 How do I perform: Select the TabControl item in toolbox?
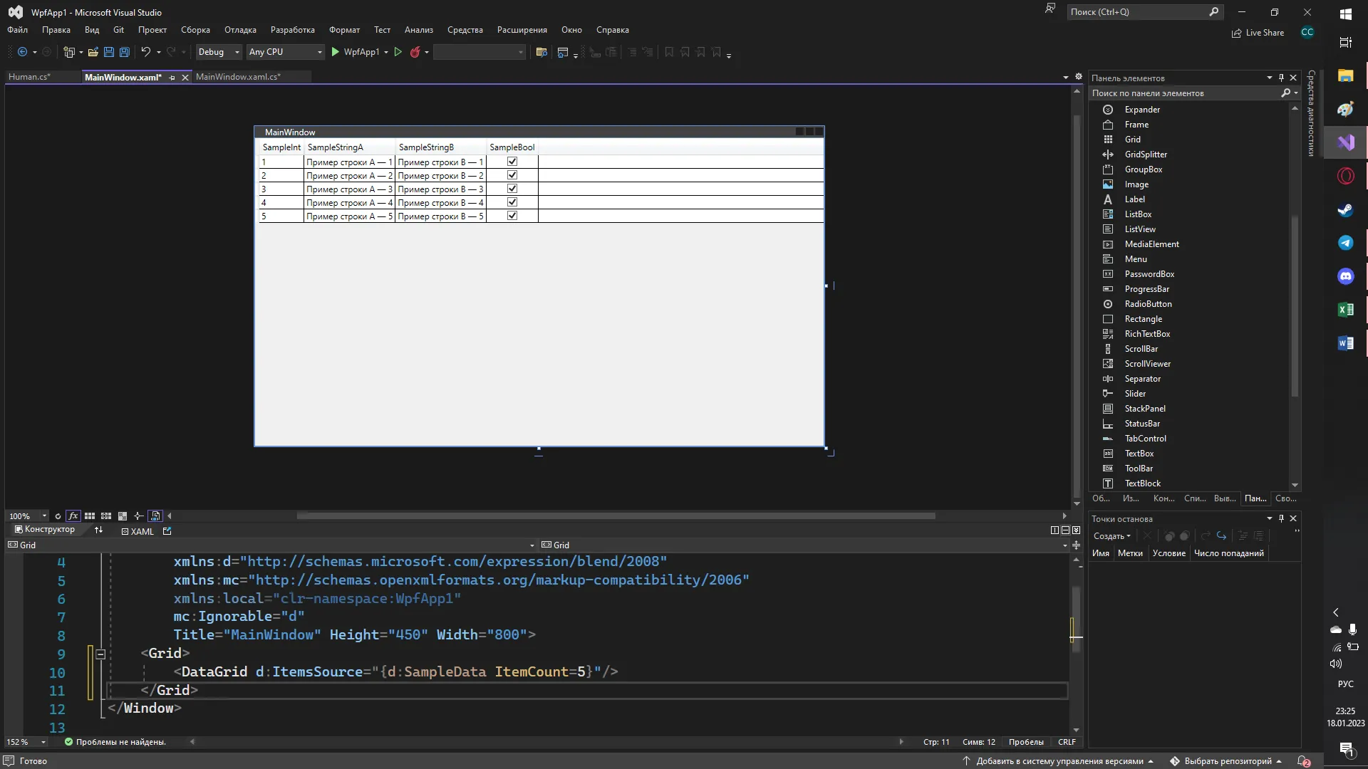click(x=1145, y=439)
